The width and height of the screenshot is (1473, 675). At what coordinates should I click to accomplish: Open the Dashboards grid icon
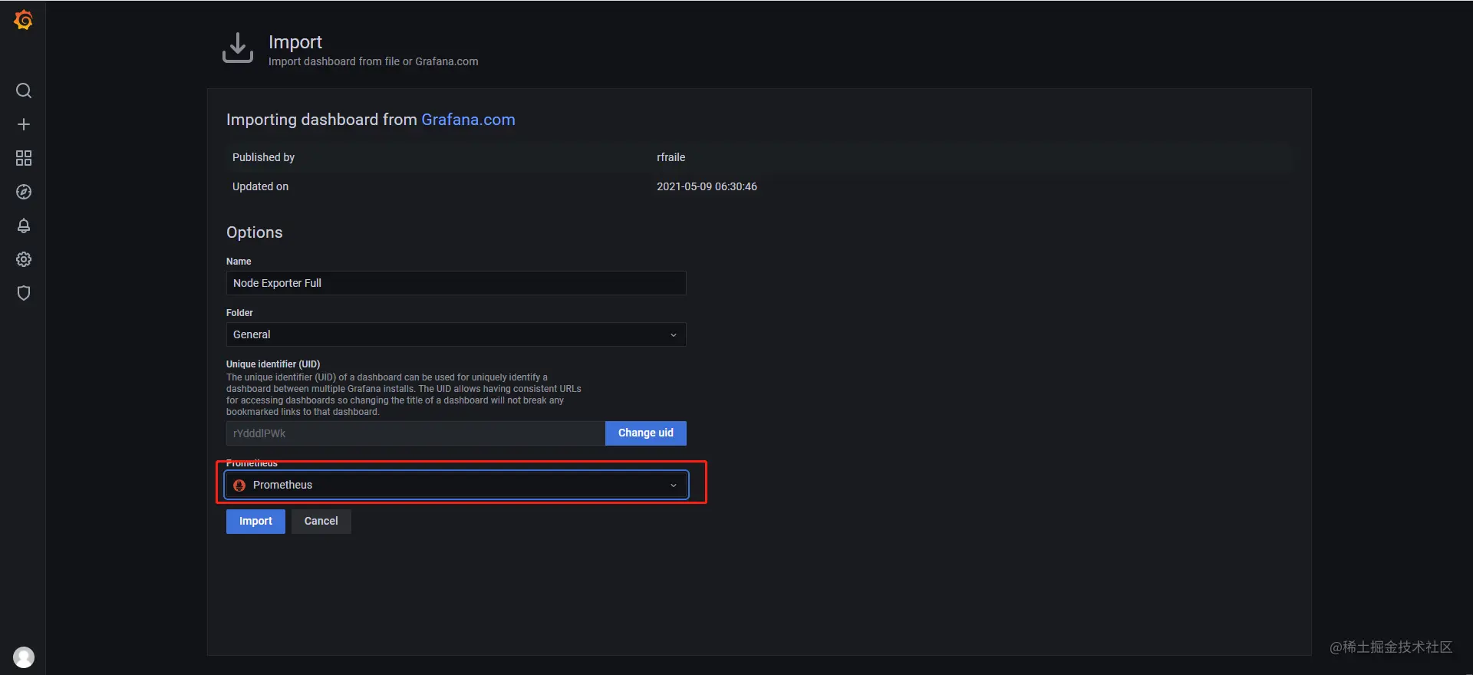[24, 158]
